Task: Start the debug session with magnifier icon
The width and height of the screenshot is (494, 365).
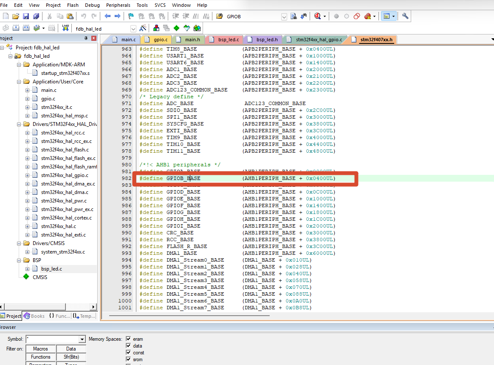Action: (318, 16)
